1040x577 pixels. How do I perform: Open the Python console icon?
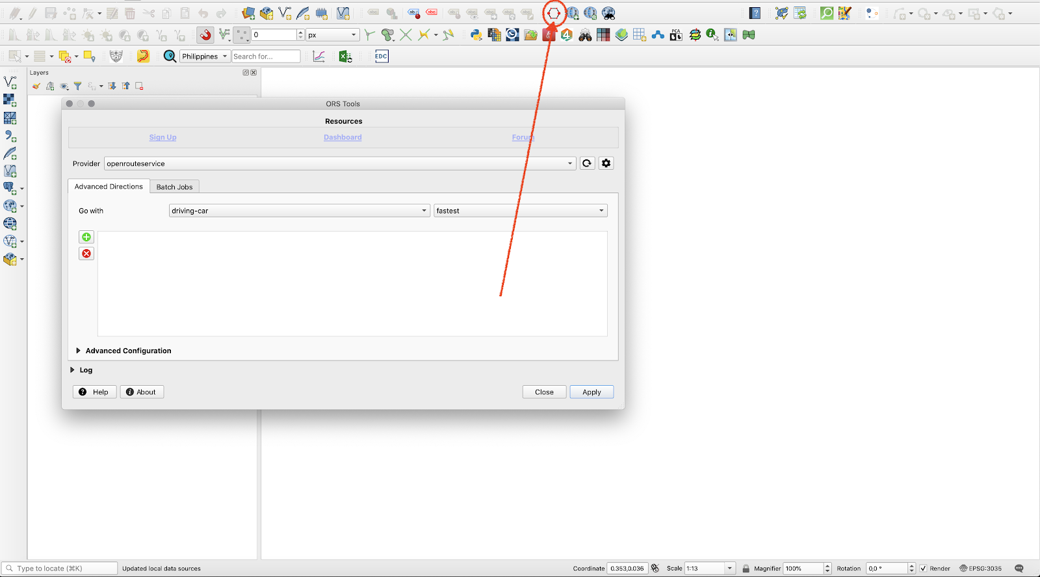click(476, 35)
